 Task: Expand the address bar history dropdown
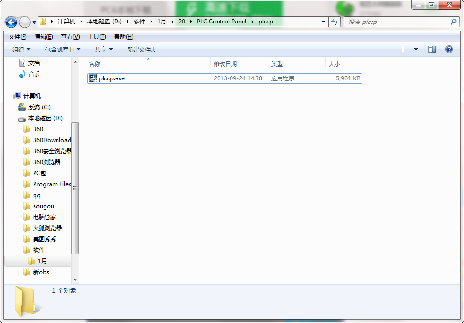pos(324,22)
